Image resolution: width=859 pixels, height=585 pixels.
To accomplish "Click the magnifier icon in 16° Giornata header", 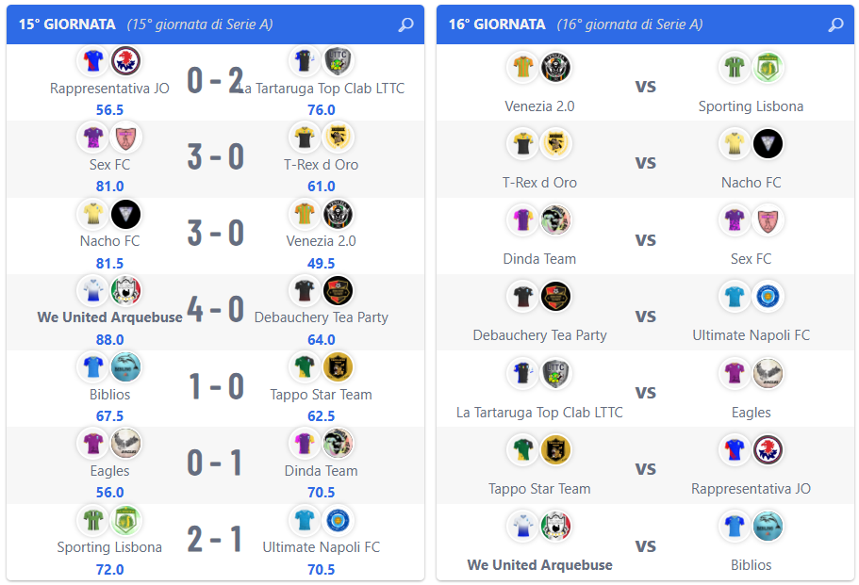I will [x=835, y=24].
